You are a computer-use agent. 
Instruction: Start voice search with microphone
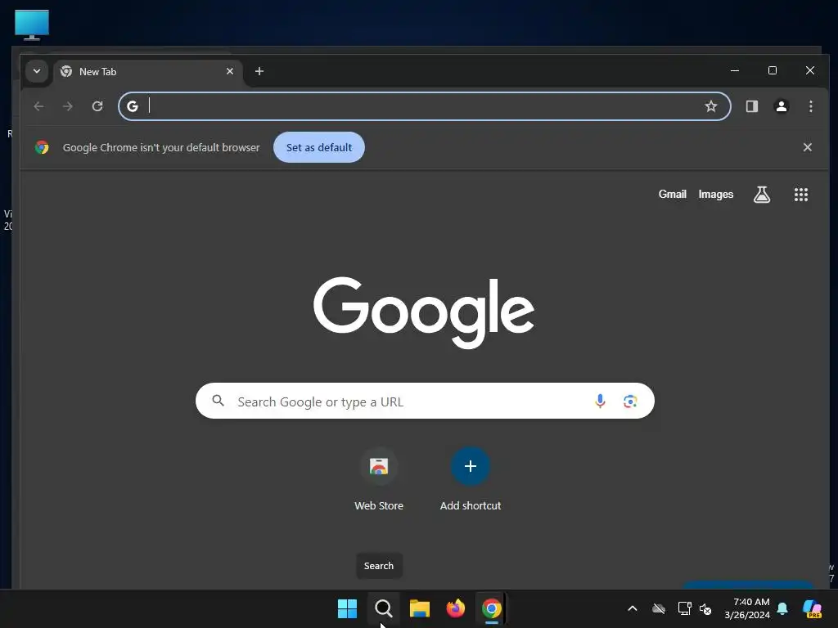click(600, 401)
